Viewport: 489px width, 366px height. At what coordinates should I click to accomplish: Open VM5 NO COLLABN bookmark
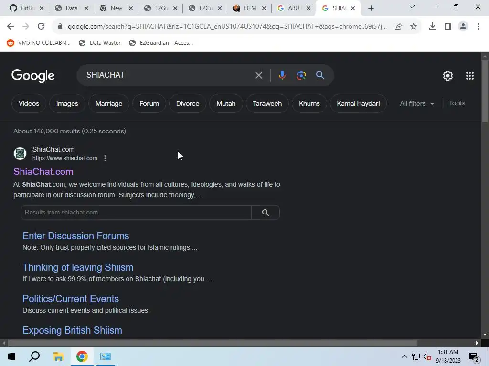coord(39,43)
